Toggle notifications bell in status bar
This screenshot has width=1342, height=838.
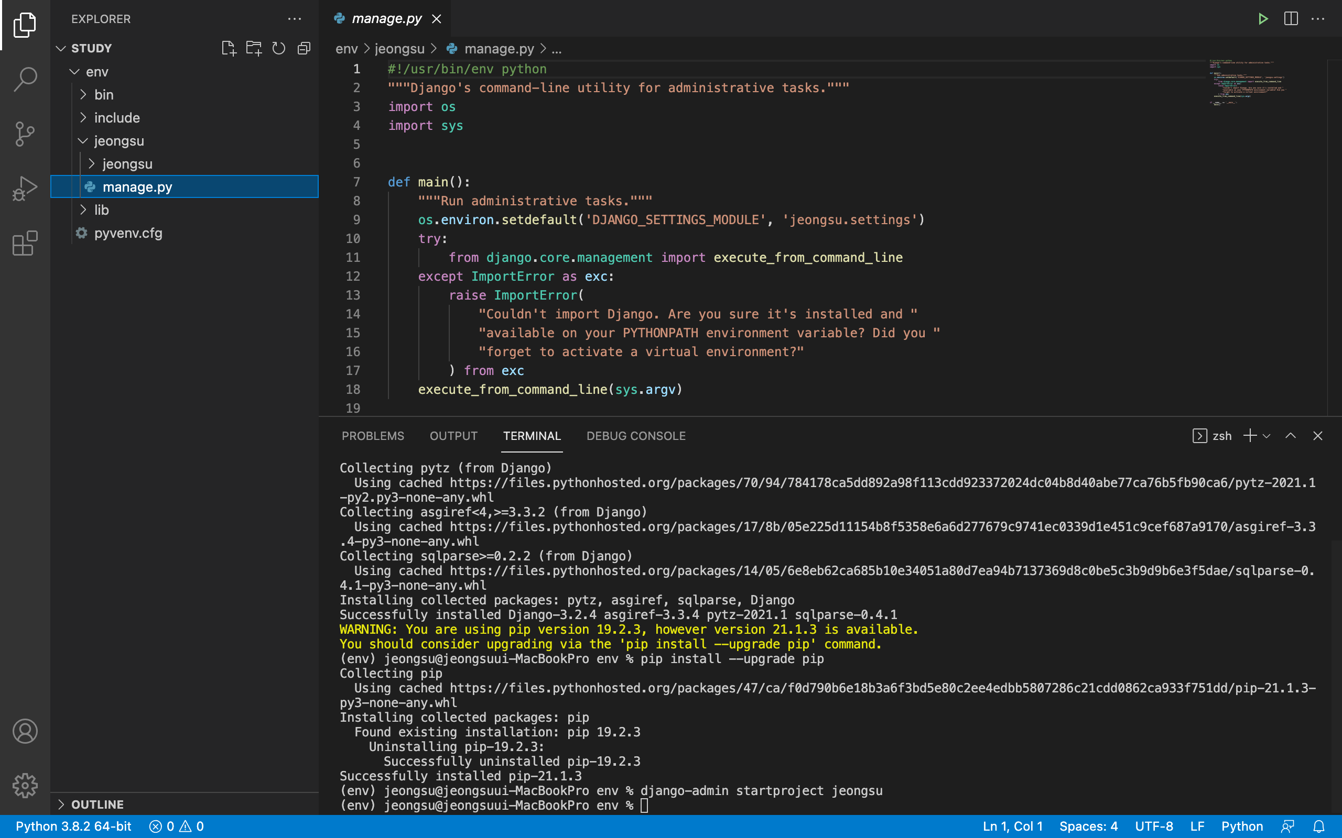[1319, 826]
